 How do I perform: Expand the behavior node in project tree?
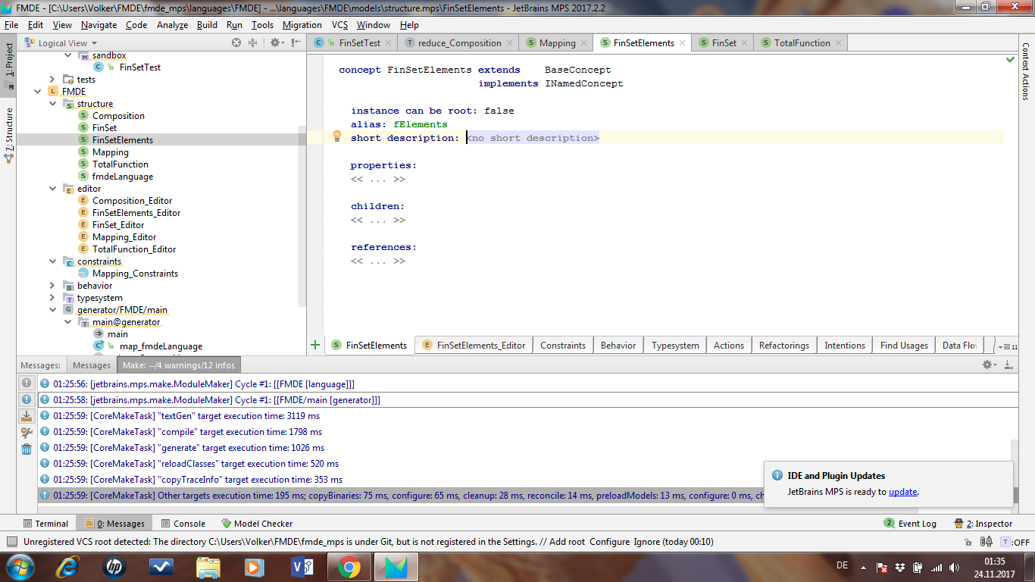[52, 286]
